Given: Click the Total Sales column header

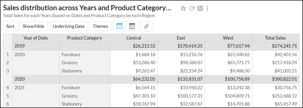Looking at the screenshot, I should pos(275,38).
